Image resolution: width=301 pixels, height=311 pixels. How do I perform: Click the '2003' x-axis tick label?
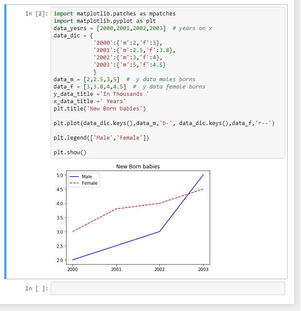point(203,269)
